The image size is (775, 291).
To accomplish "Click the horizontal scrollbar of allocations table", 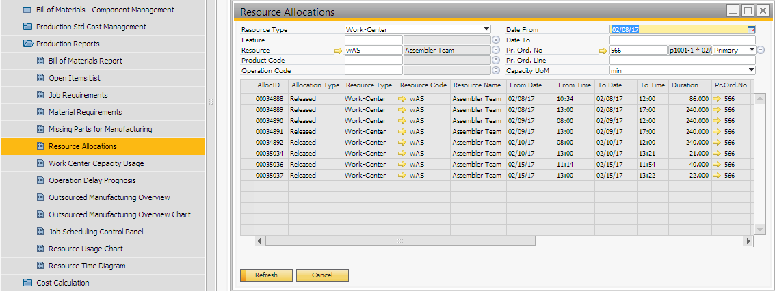I will click(x=400, y=241).
